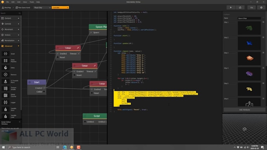This screenshot has height=150, width=267.
Task: Click the Main Game World breadcrumb
Action: (x=23, y=7)
